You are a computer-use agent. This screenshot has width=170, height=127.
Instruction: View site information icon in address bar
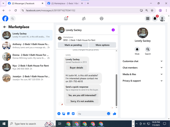pyautogui.click(x=23, y=10)
